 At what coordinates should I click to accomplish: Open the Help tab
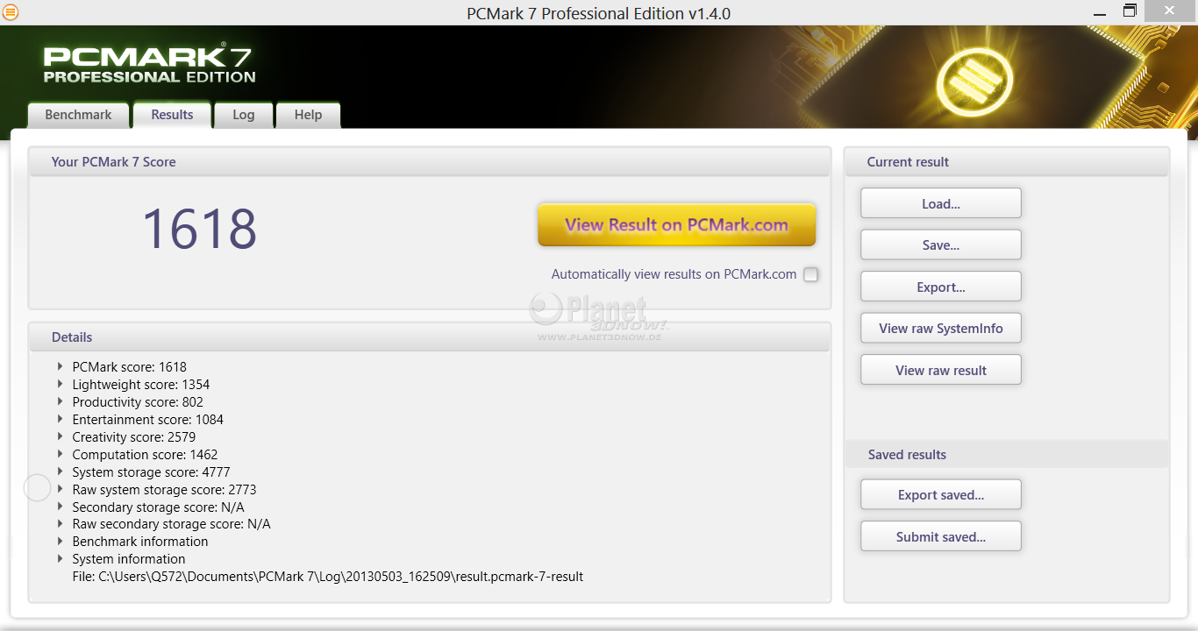tap(308, 115)
